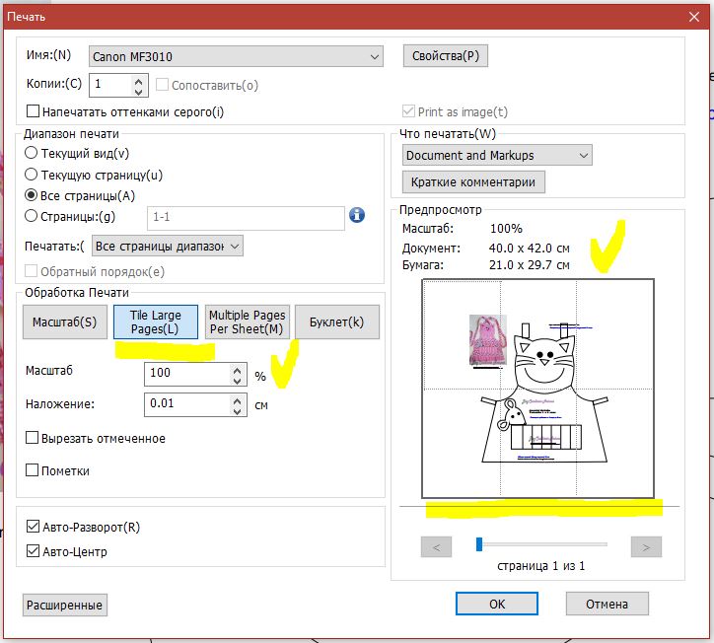
Task: Enable Пометки checkbox
Action: [32, 470]
